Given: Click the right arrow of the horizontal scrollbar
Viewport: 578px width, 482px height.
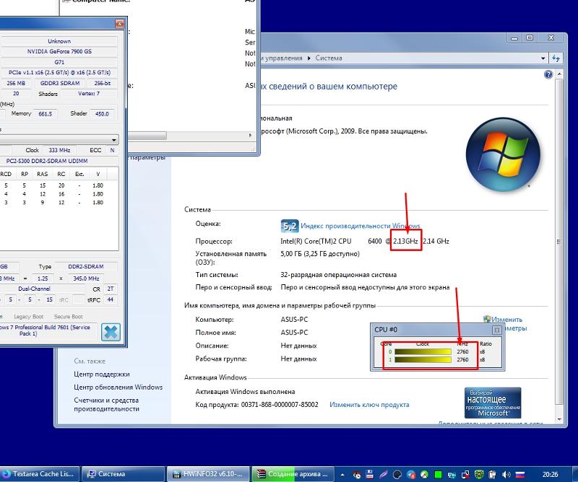Looking at the screenshot, I should click(250, 136).
